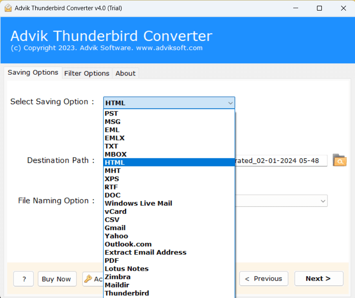Screen dimensions: 355x298
Task: Pick Maildir in the dropdown list
Action: tap(169, 285)
